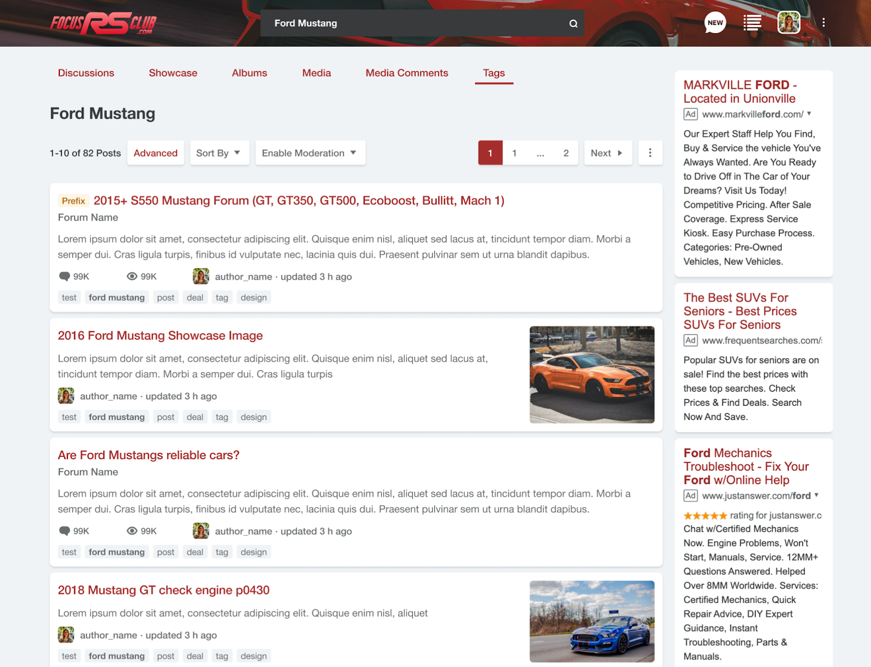The image size is (871, 667).
Task: Click the test tag on S550 Mustang Forum post
Action: pyautogui.click(x=69, y=297)
